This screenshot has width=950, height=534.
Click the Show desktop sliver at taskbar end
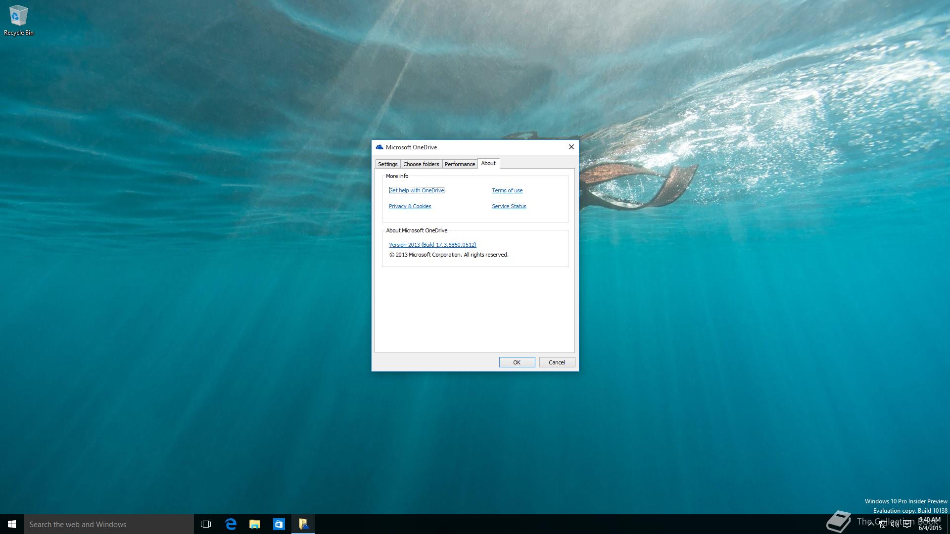[948, 524]
